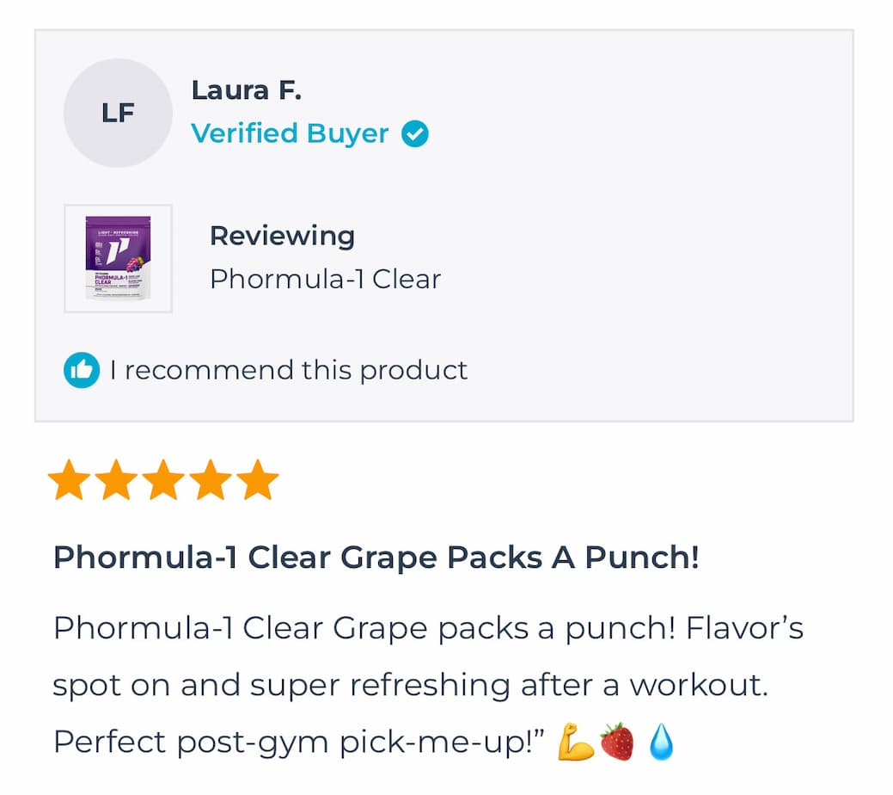The width and height of the screenshot is (893, 795).
Task: Click the water droplet emoji
Action: click(x=661, y=742)
